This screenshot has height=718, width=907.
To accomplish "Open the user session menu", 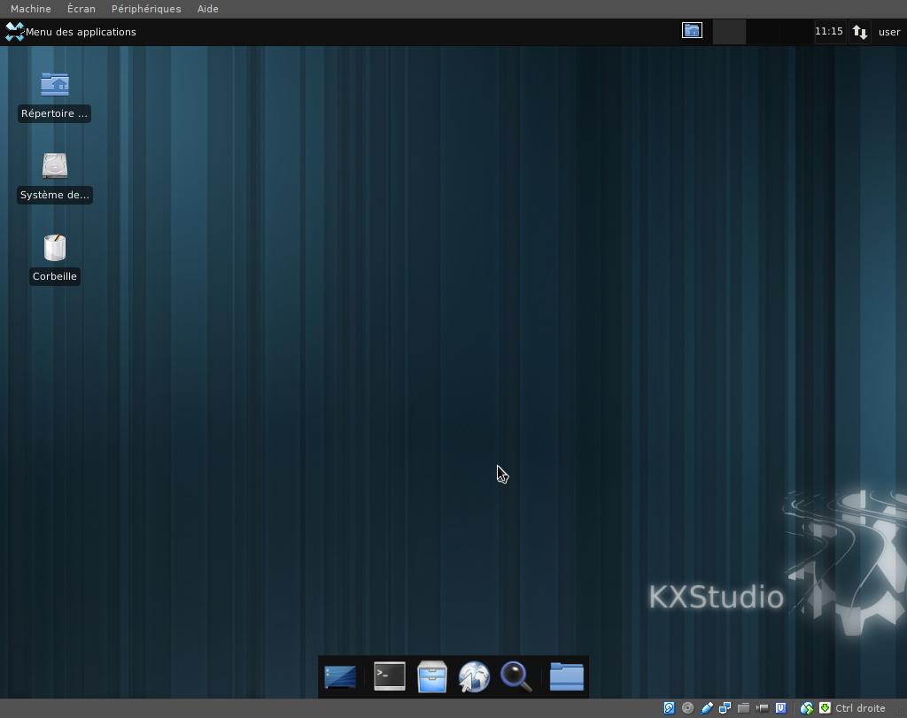I will tap(889, 32).
